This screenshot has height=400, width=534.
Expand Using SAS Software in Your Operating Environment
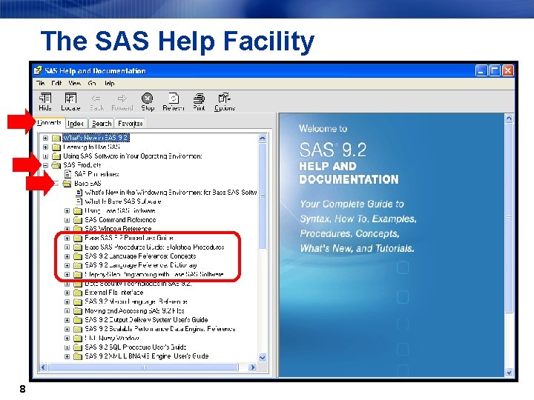[45, 156]
